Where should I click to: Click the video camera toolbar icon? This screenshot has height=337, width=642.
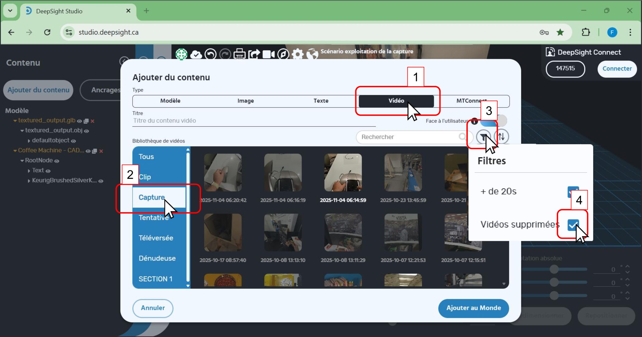coord(269,54)
